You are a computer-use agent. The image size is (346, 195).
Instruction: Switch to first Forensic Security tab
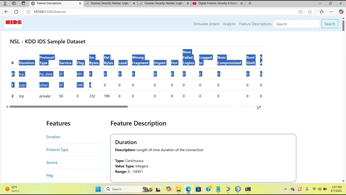[110, 3]
